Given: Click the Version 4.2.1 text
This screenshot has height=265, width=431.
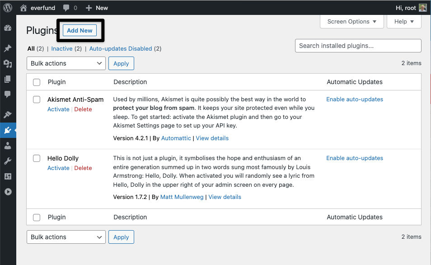Looking at the screenshot, I should [x=131, y=138].
